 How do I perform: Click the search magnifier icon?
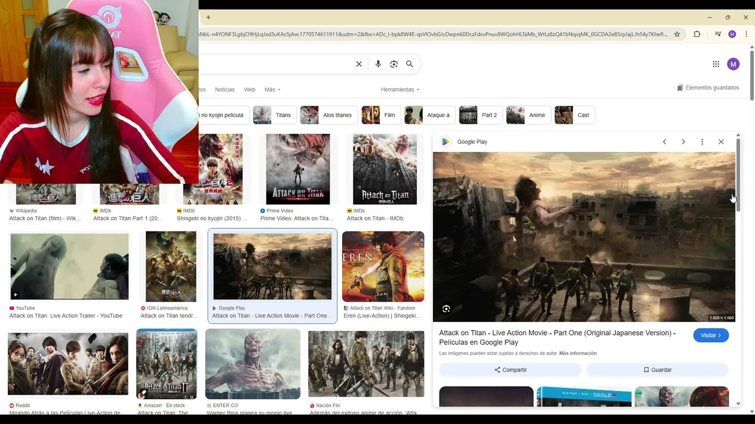tap(409, 64)
